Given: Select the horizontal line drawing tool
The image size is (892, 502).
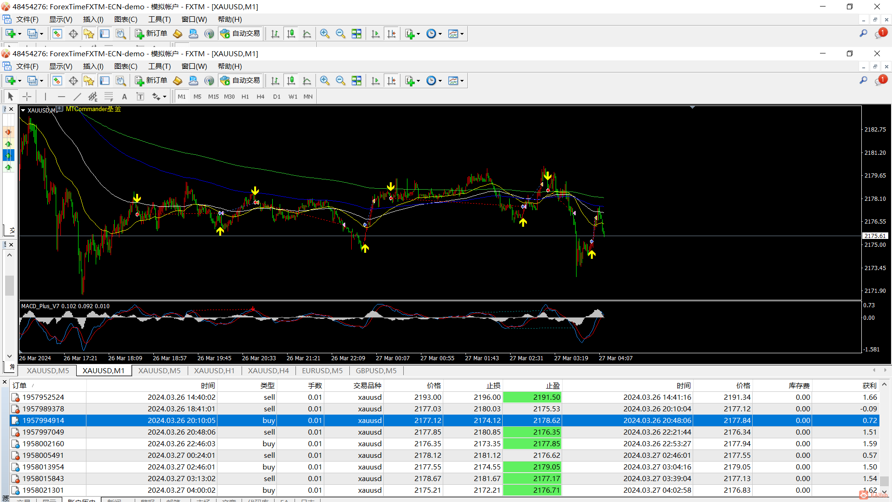Looking at the screenshot, I should point(61,97).
